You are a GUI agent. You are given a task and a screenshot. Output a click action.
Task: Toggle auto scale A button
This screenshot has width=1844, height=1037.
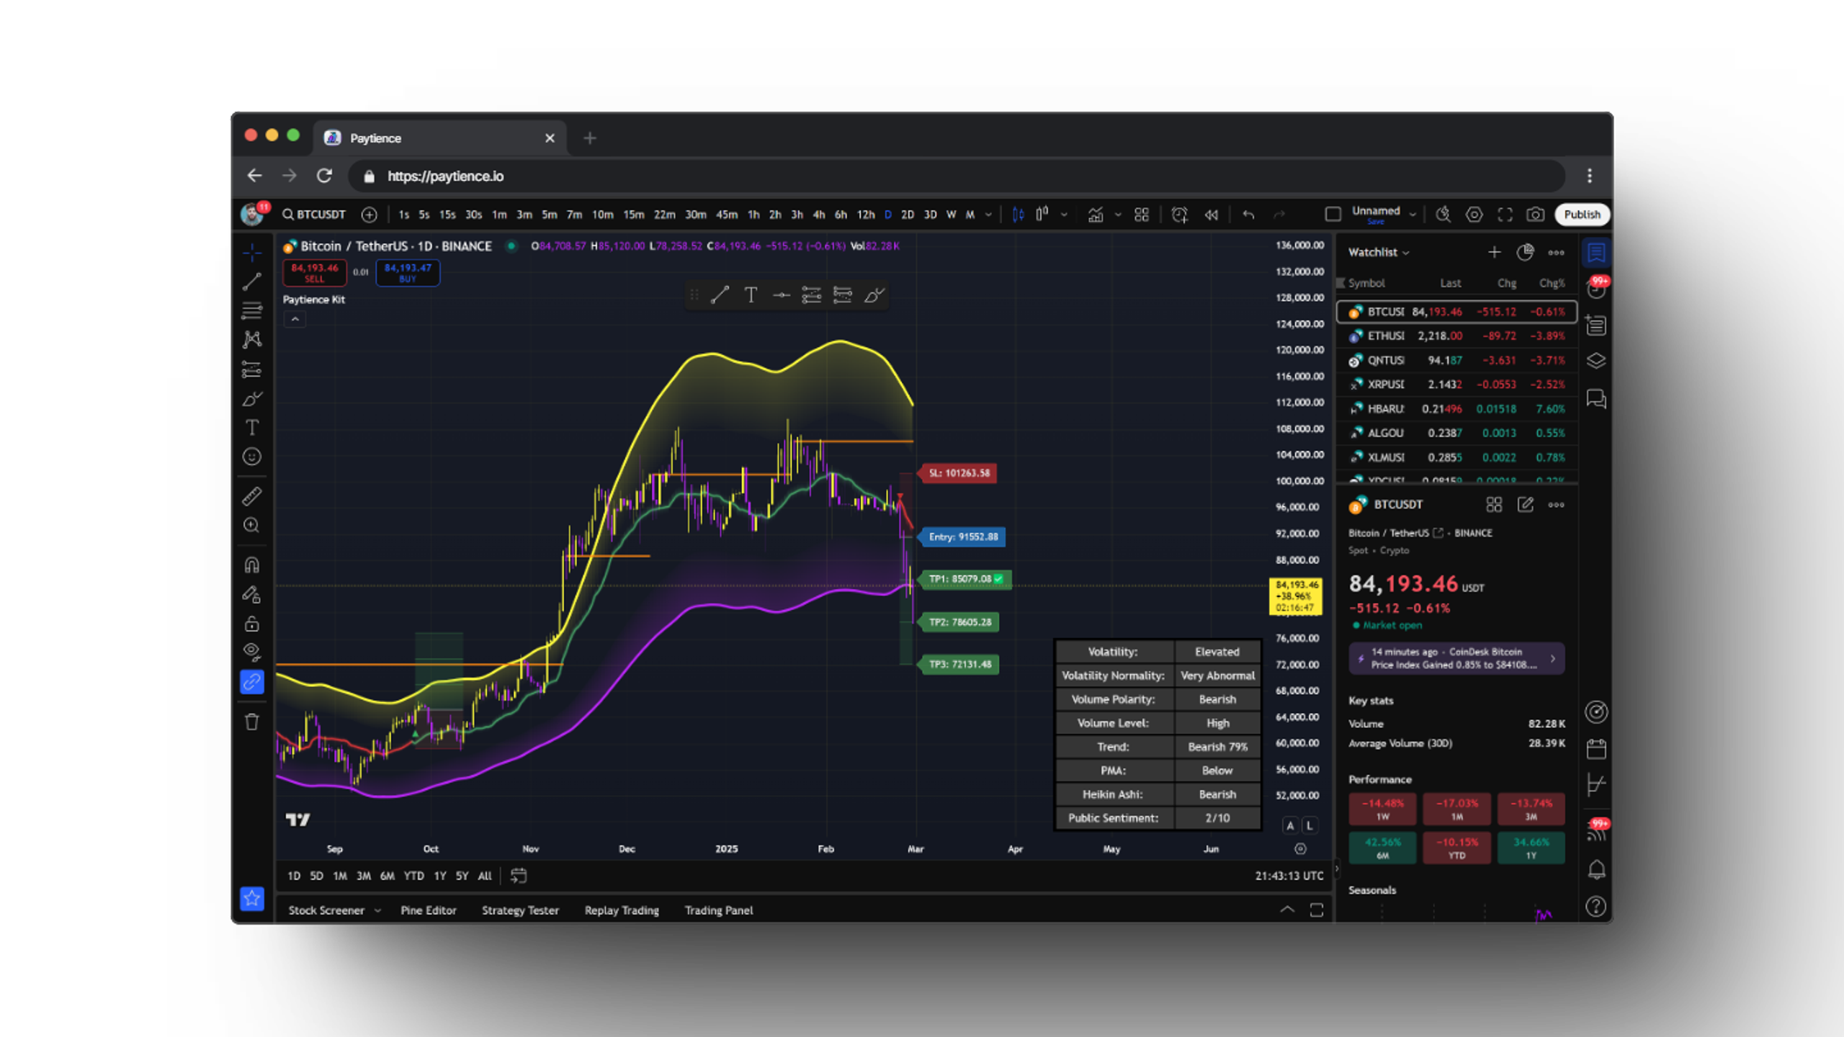[1290, 826]
